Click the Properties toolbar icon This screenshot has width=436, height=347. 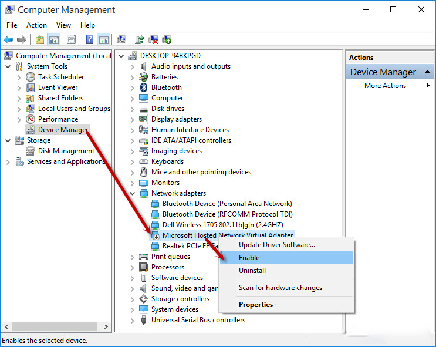(71, 40)
